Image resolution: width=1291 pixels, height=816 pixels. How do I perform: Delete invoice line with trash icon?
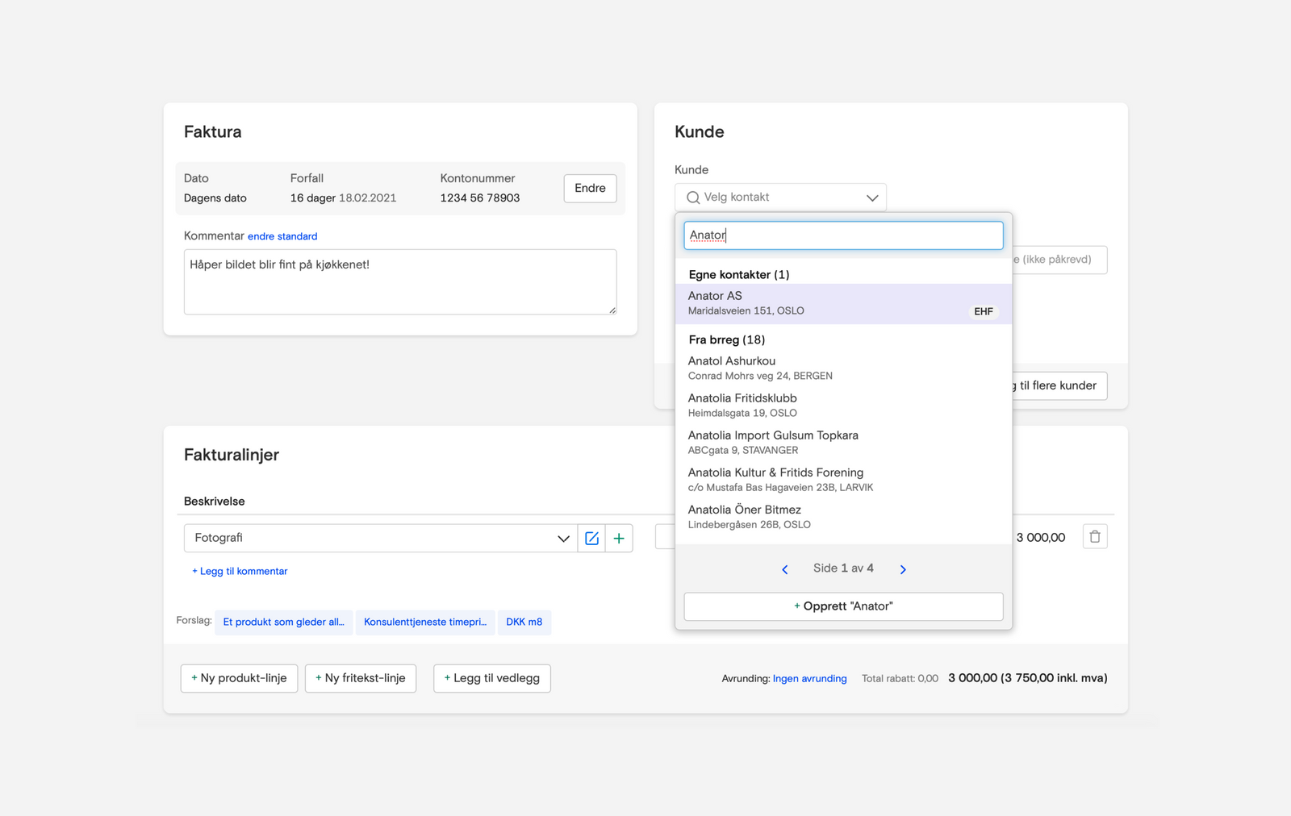coord(1094,537)
